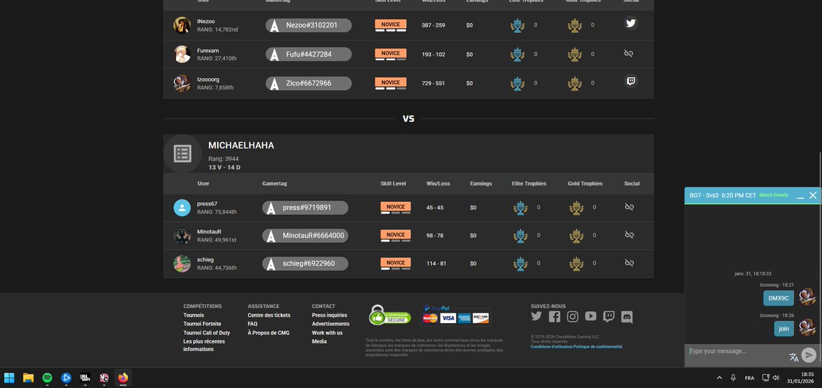Click gamertag Zico#6672966
Image resolution: width=822 pixels, height=388 pixels.
tap(308, 83)
